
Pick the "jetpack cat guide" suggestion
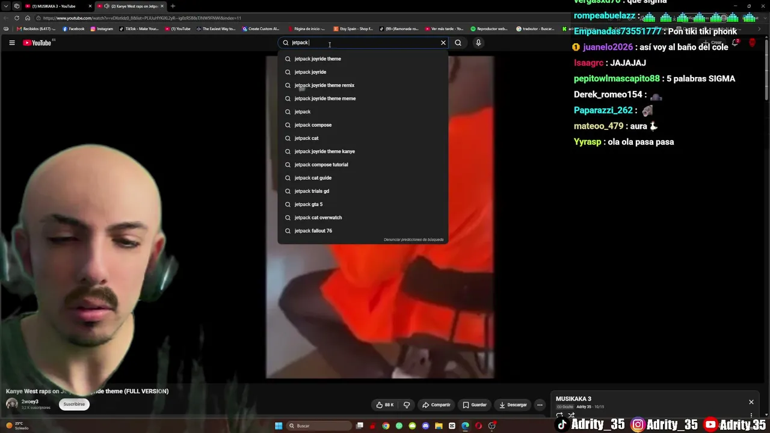pos(363,178)
